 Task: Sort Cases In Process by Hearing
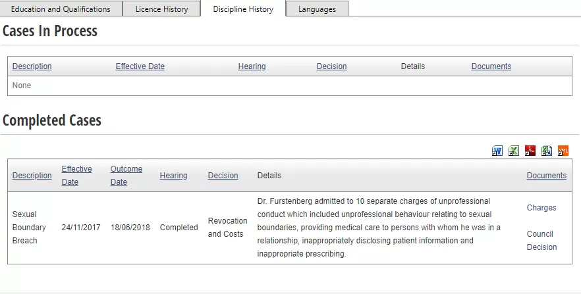coord(252,66)
